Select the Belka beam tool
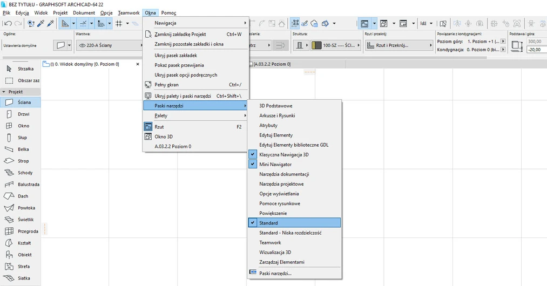 [x=20, y=149]
